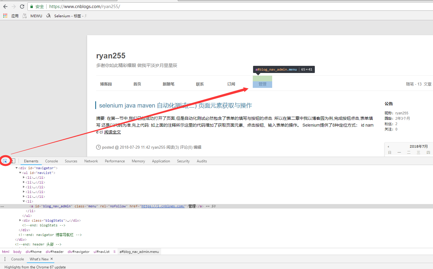Click the 关注 count 0 in sidebar

tap(396, 129)
